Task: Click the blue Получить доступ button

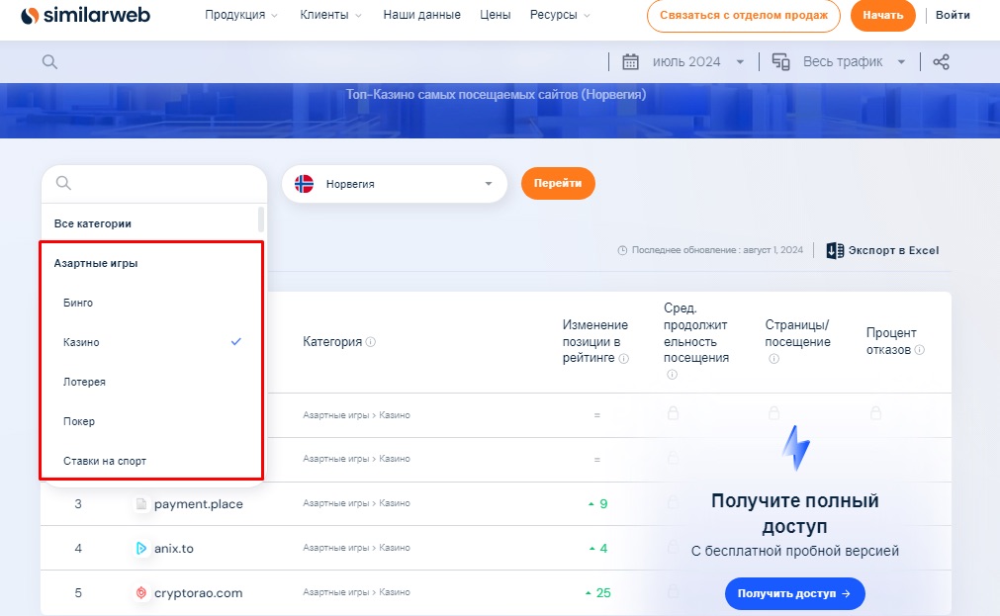Action: [794, 593]
